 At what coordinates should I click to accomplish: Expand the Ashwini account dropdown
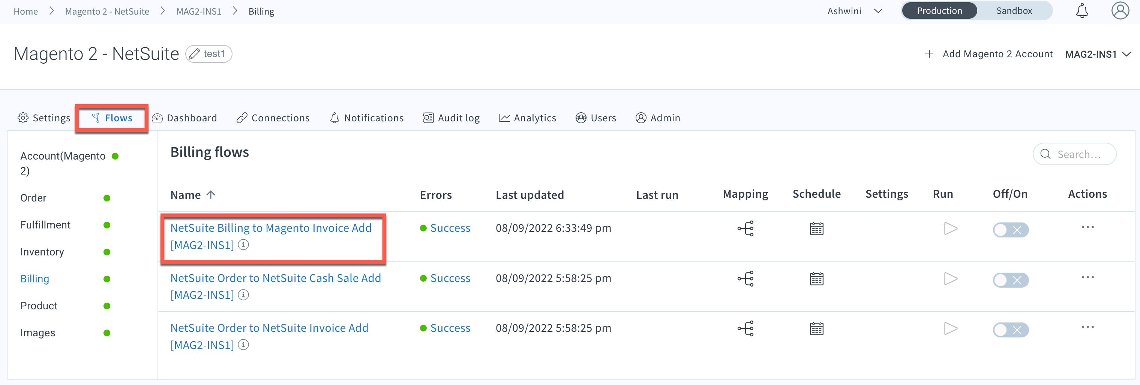(x=855, y=11)
